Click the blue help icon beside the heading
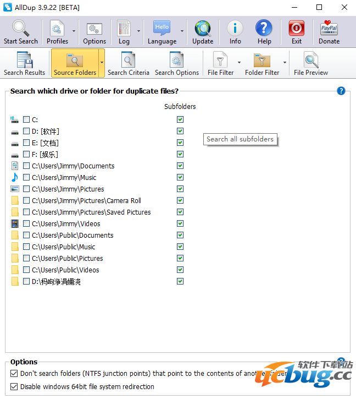 pyautogui.click(x=341, y=91)
